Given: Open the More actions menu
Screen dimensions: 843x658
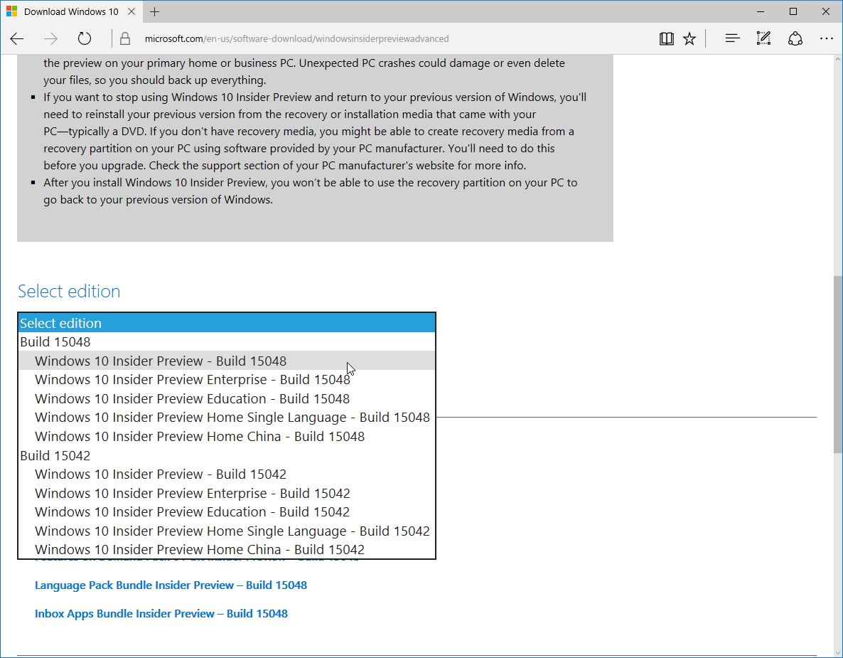Looking at the screenshot, I should point(826,38).
